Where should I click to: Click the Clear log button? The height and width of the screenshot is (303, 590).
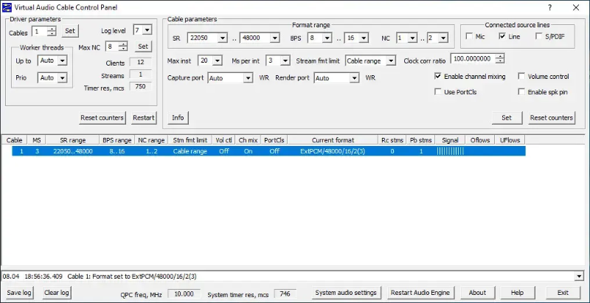coord(57,293)
